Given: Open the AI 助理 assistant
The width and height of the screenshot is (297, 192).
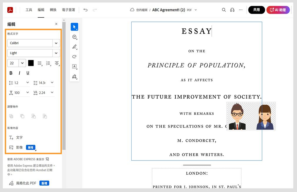Looking at the screenshot, I should pyautogui.click(x=278, y=10).
